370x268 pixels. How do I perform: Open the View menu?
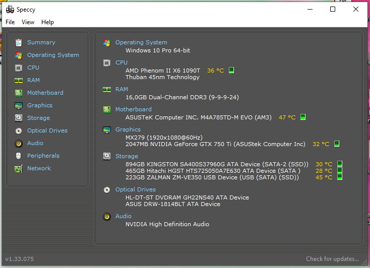tap(28, 22)
